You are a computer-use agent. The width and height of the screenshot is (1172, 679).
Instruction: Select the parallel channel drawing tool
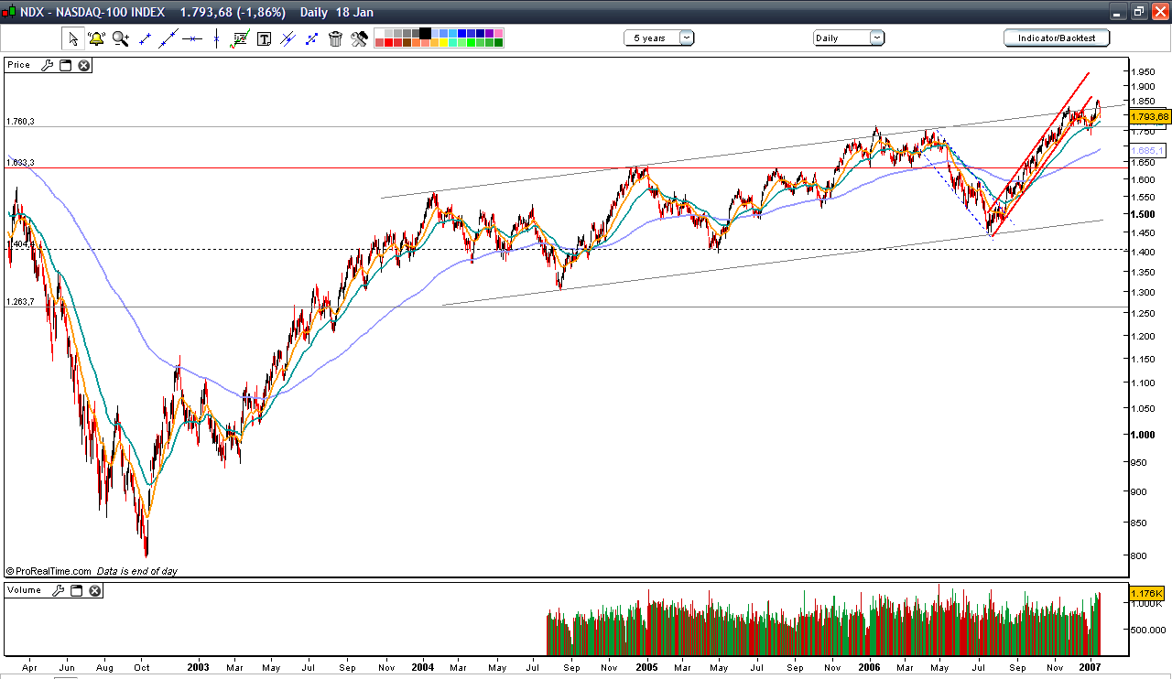(x=286, y=38)
